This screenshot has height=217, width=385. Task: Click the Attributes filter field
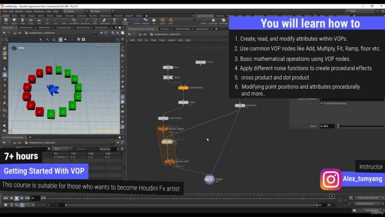pos(114,149)
